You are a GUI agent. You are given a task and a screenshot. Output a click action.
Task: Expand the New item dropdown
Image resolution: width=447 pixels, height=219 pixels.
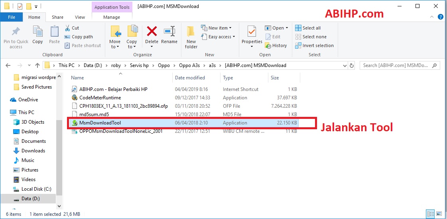tap(230, 28)
